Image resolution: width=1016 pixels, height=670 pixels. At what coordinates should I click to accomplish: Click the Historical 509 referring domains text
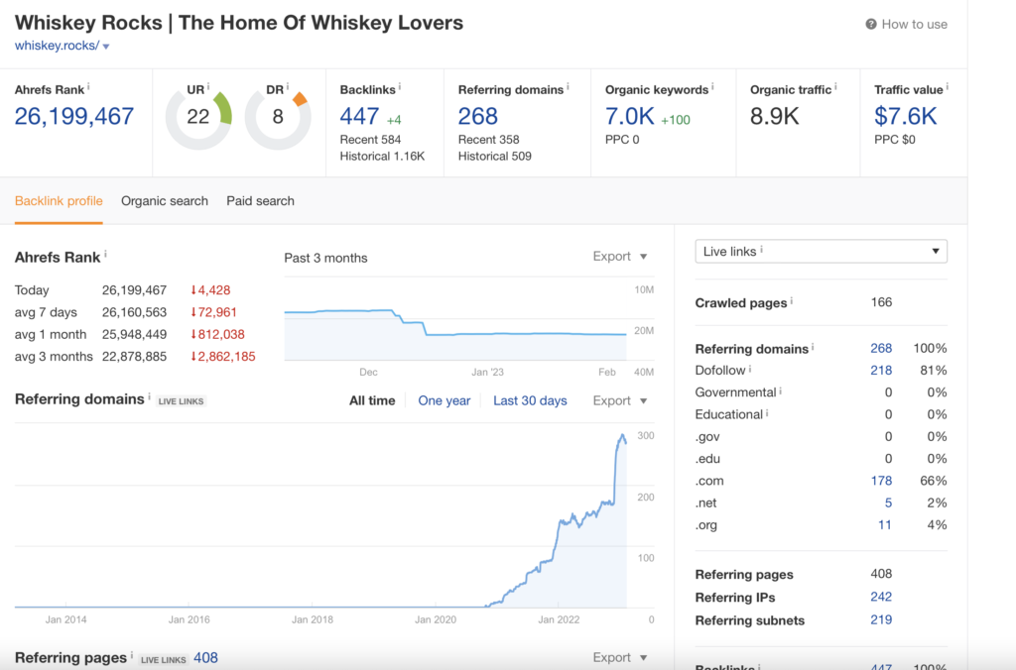[494, 156]
